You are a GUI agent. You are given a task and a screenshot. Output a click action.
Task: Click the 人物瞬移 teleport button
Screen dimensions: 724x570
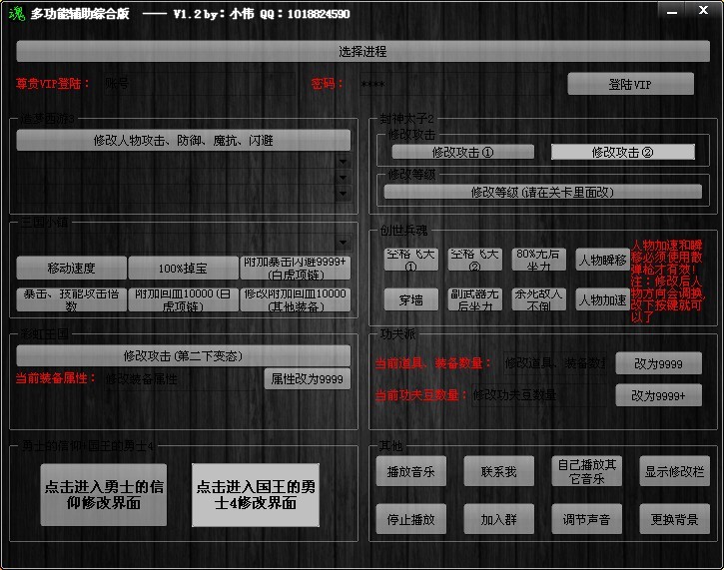(602, 260)
